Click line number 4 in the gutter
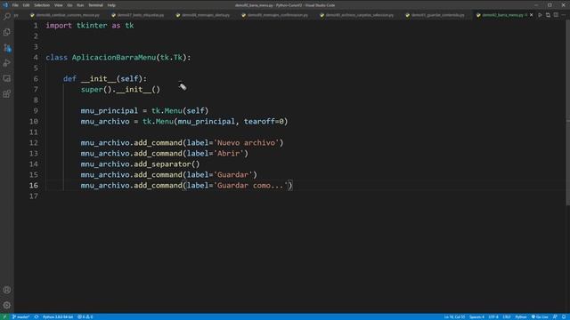Image resolution: width=570 pixels, height=320 pixels. 36,57
